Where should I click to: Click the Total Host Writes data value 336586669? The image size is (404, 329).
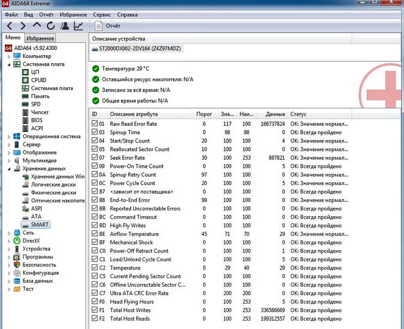coord(273,310)
